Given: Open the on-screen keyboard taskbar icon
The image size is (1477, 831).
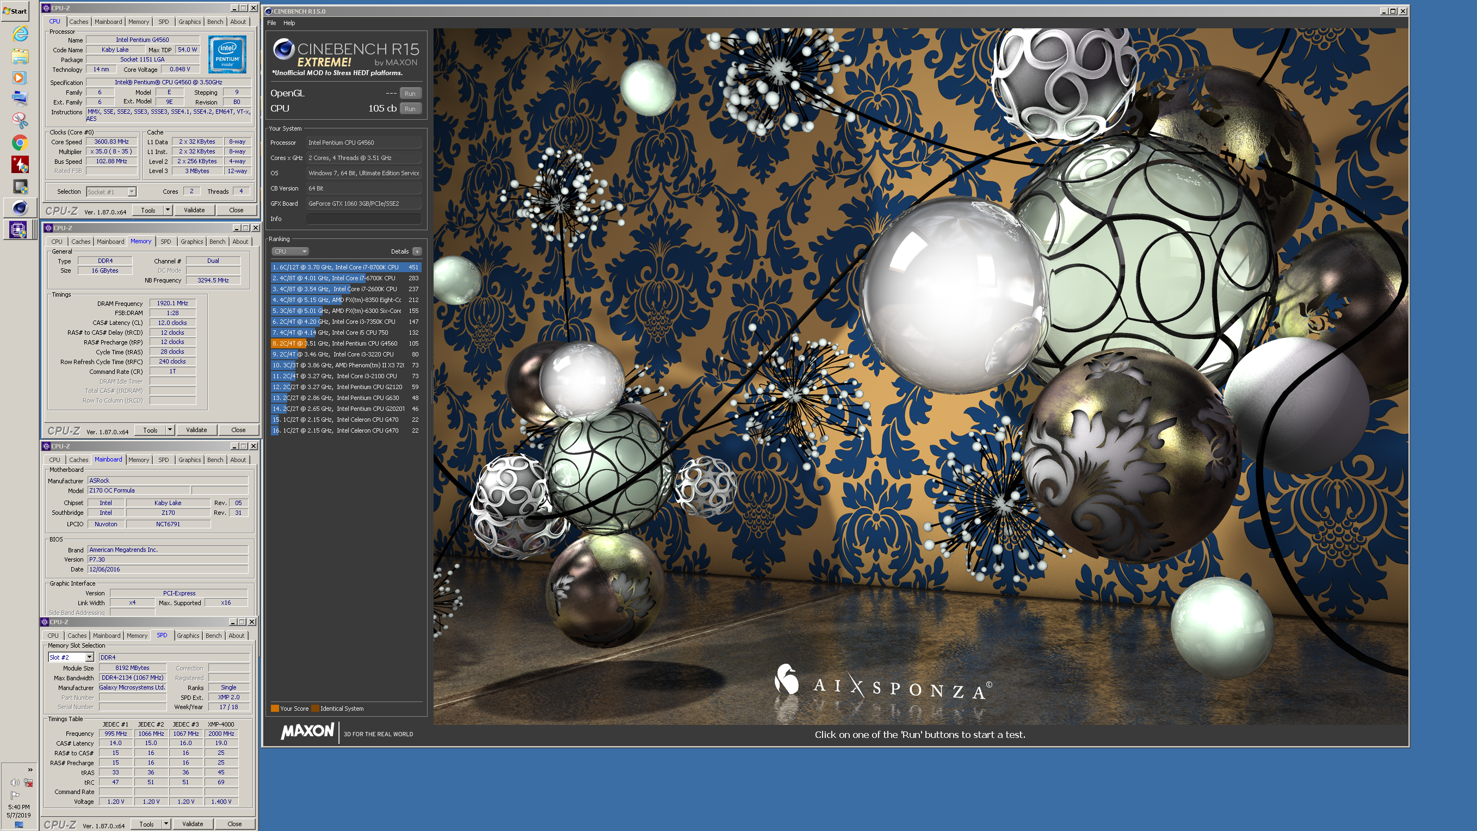Looking at the screenshot, I should [20, 99].
